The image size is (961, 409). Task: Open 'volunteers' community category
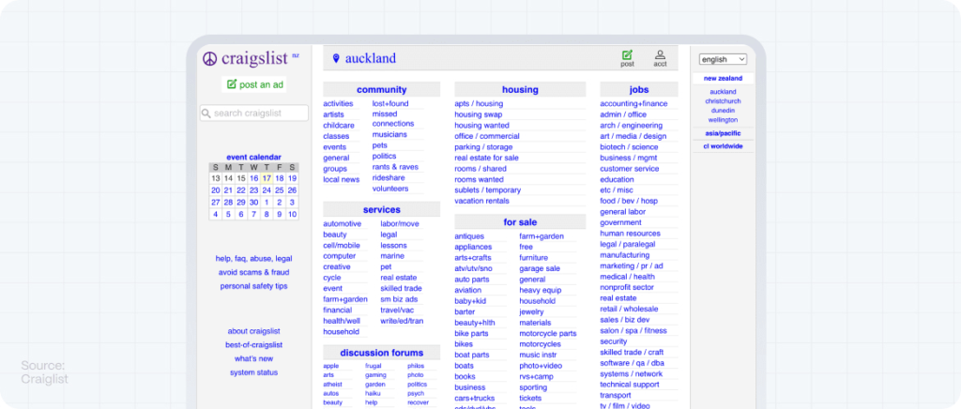tap(390, 189)
